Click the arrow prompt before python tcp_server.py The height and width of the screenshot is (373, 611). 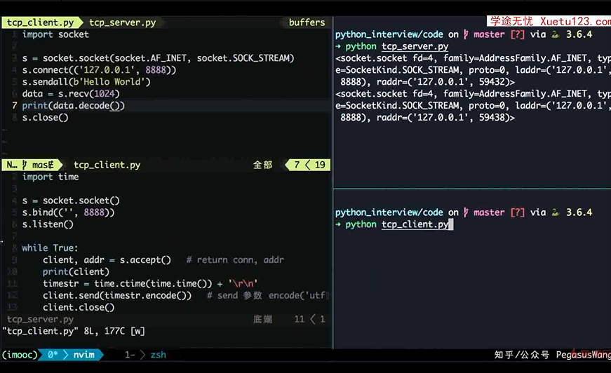338,46
